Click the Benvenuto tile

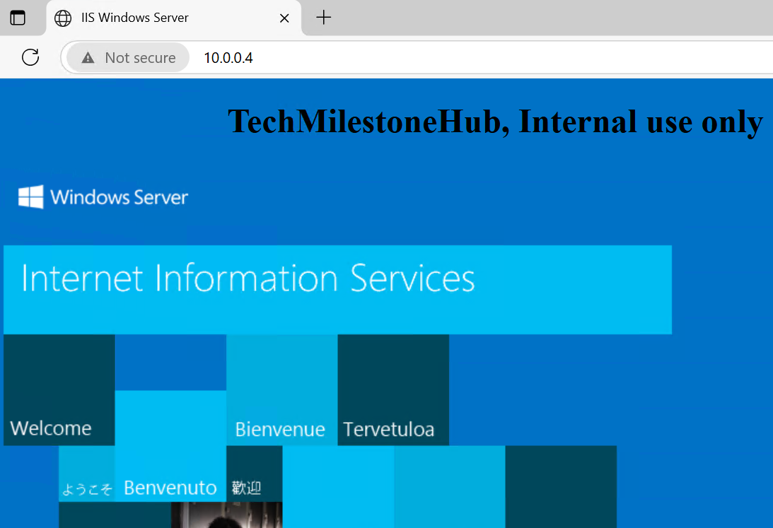(170, 446)
